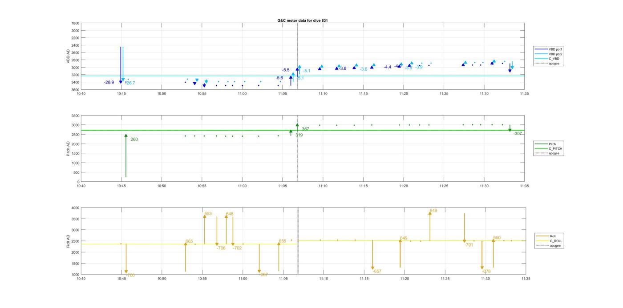
Task: Select 'VBD pot1' legend entry
Action: coord(556,49)
